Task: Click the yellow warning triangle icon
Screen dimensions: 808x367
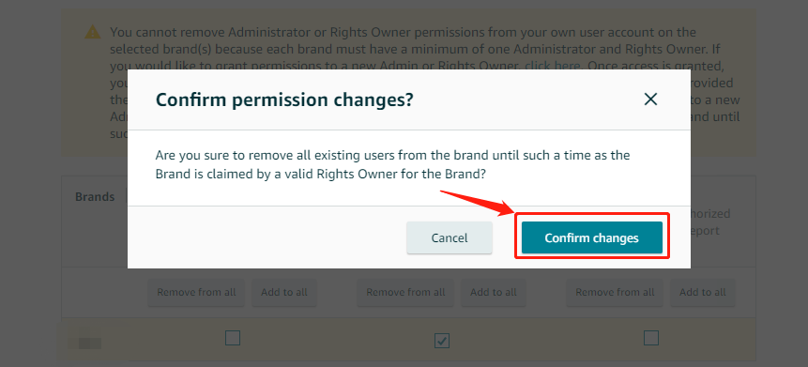Action: 93,33
